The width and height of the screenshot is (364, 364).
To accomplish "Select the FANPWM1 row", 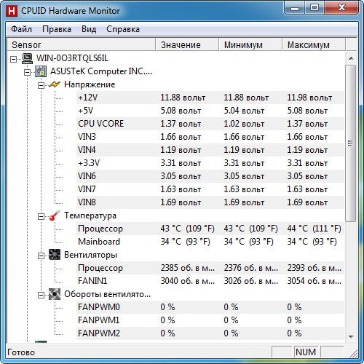I will [x=210, y=320].
